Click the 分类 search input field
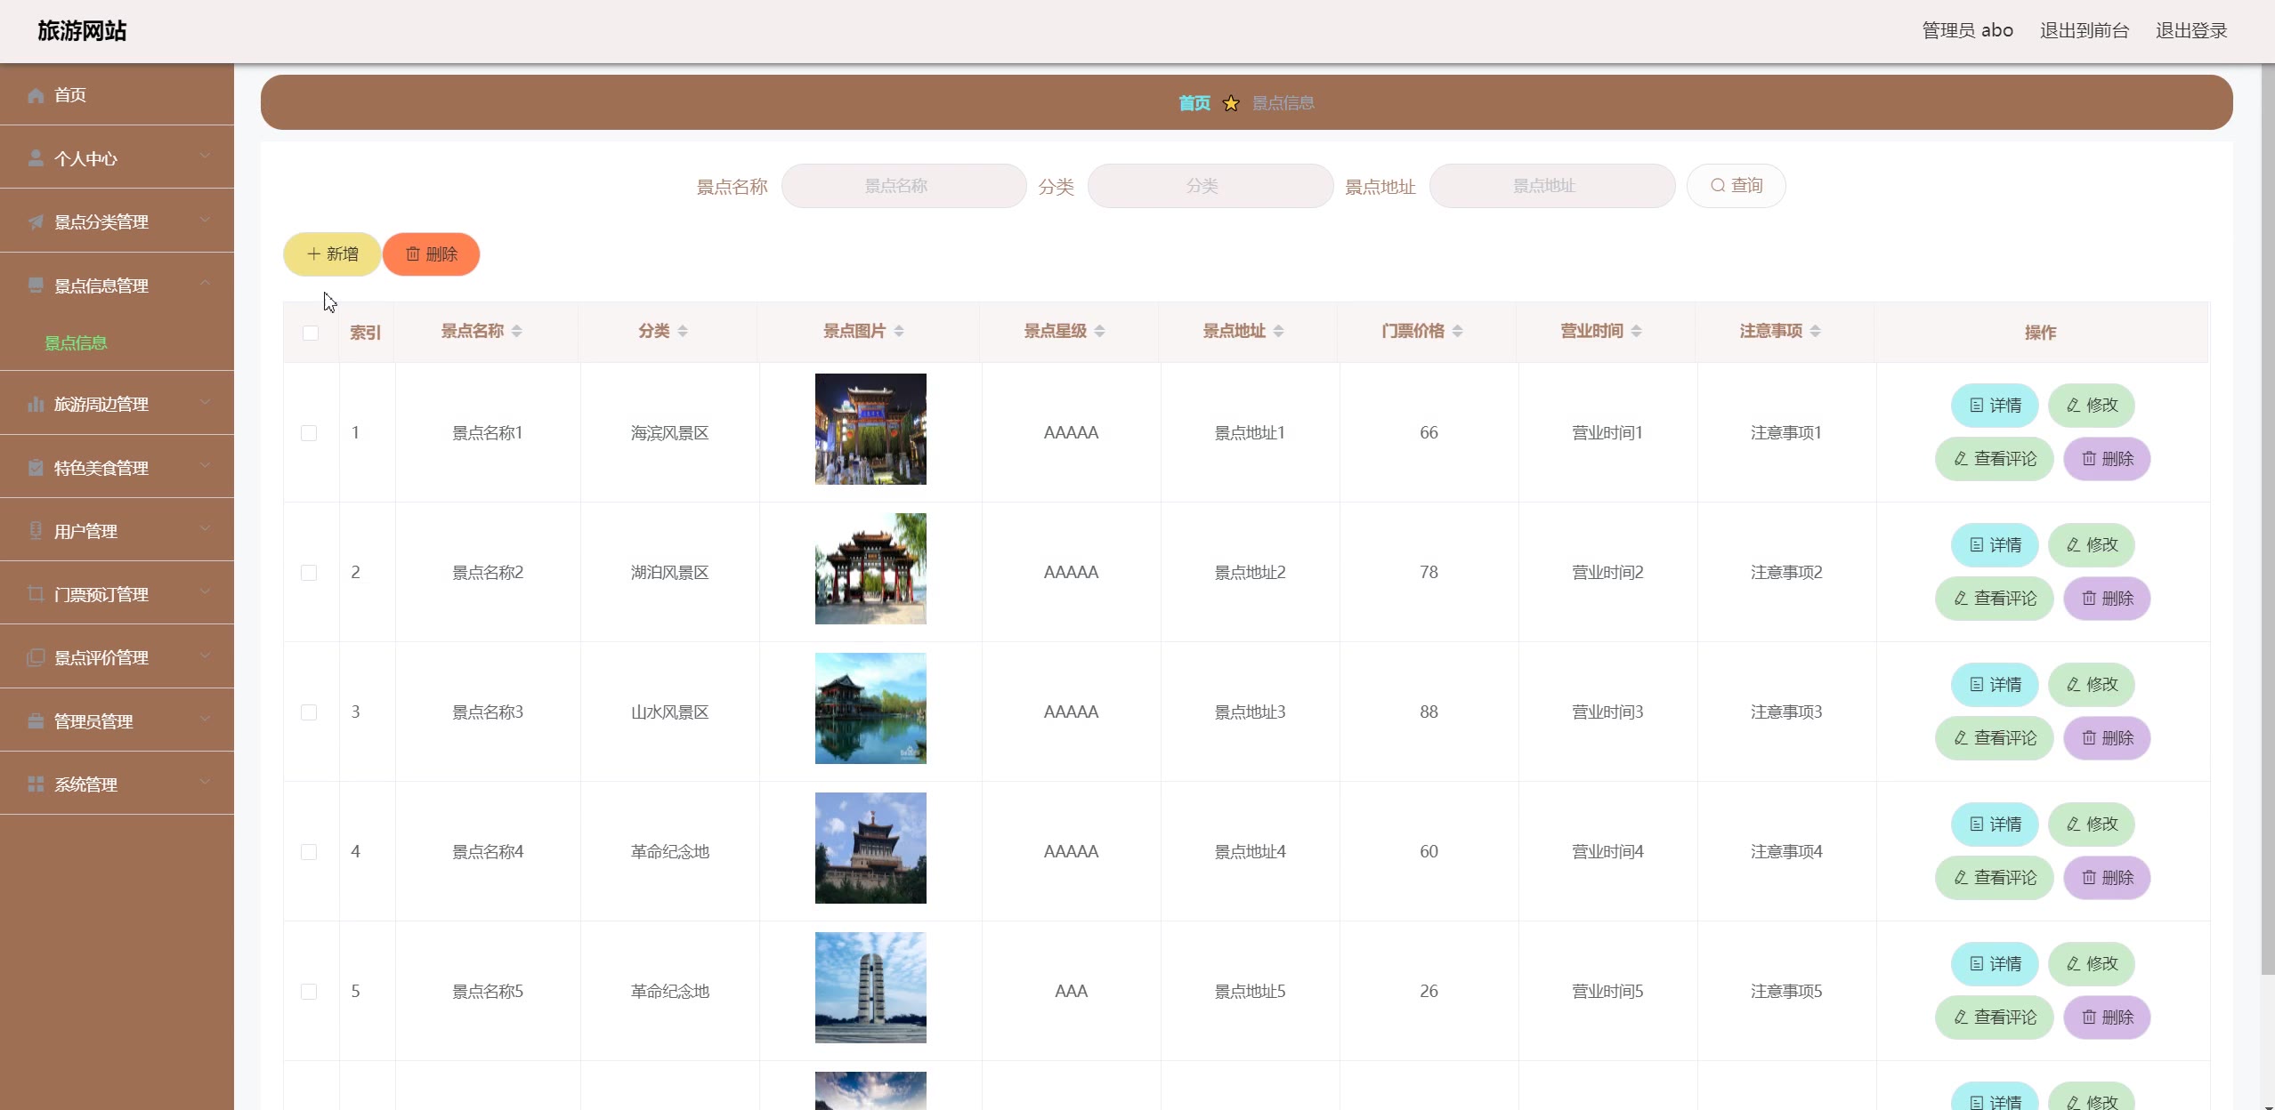The image size is (2275, 1110). [1210, 186]
